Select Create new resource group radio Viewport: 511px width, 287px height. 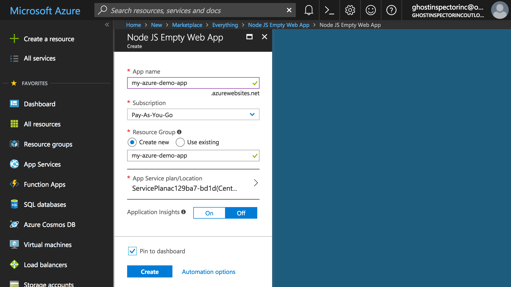pos(132,142)
